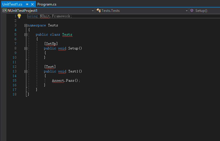This screenshot has height=141, width=220.
Task: Click the namespace keyword on line 3
Action: (37, 25)
